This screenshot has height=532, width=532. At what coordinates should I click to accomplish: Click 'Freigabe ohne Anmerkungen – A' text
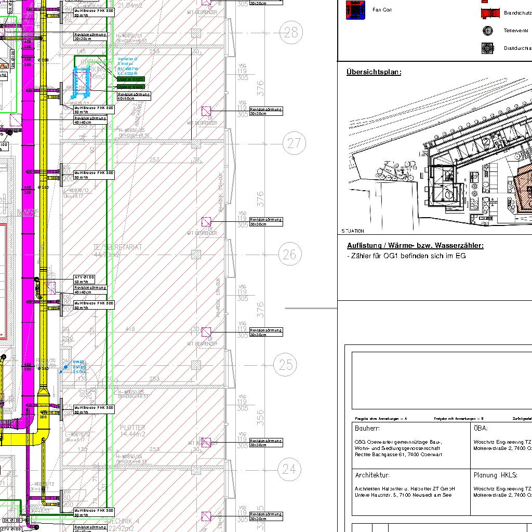[381, 419]
